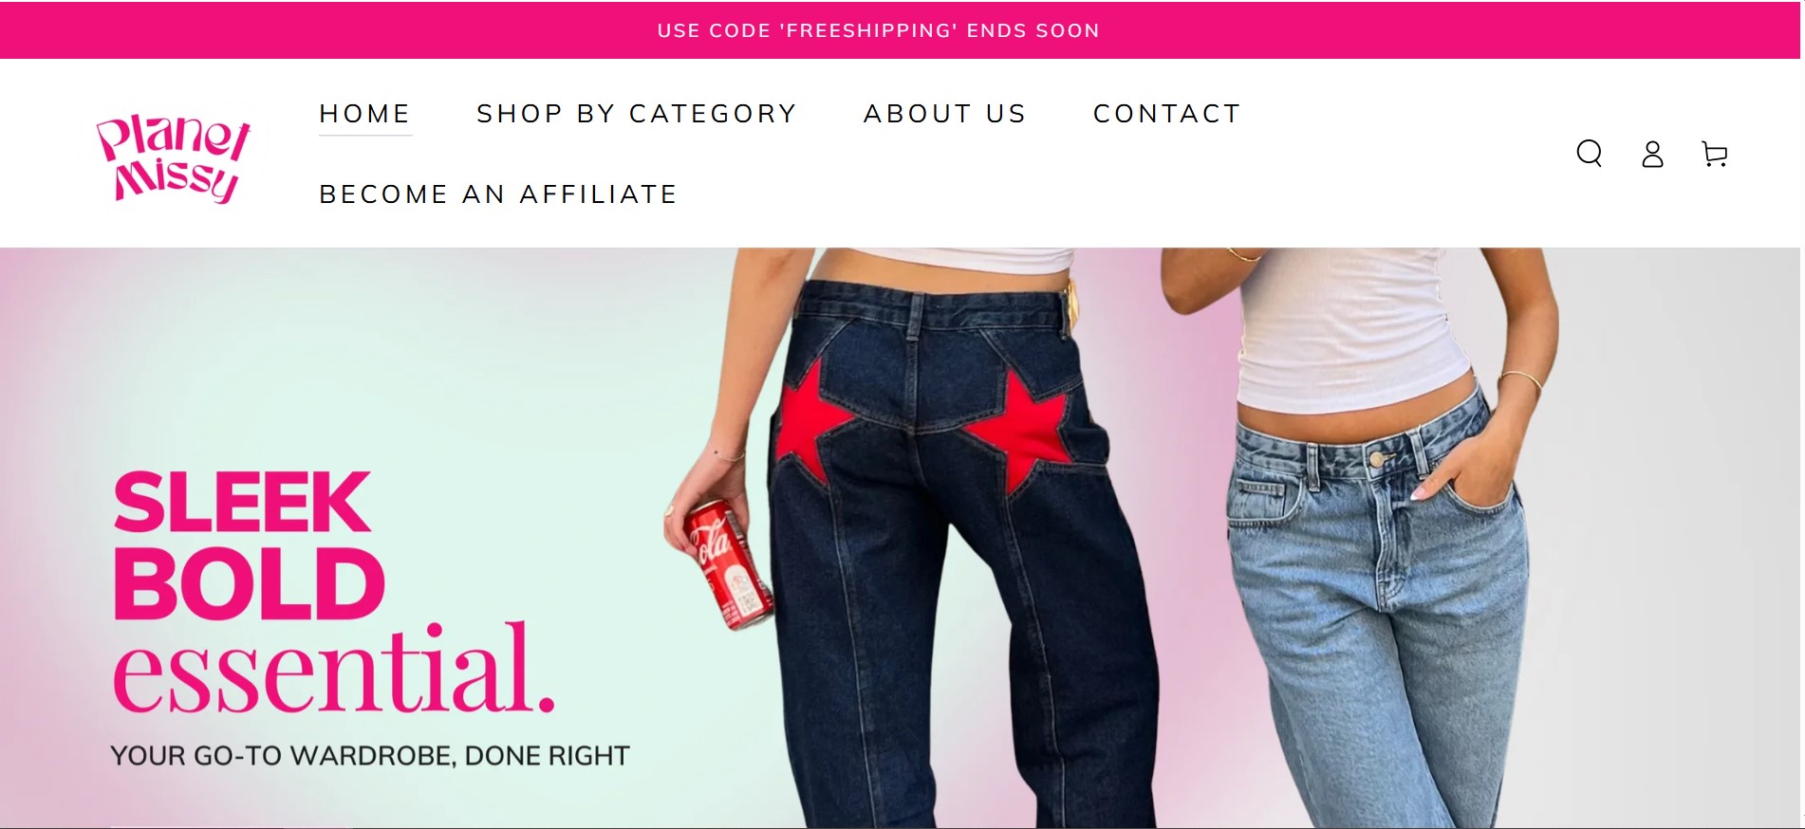This screenshot has height=829, width=1805.
Task: Go to the Home menu item
Action: tap(364, 114)
